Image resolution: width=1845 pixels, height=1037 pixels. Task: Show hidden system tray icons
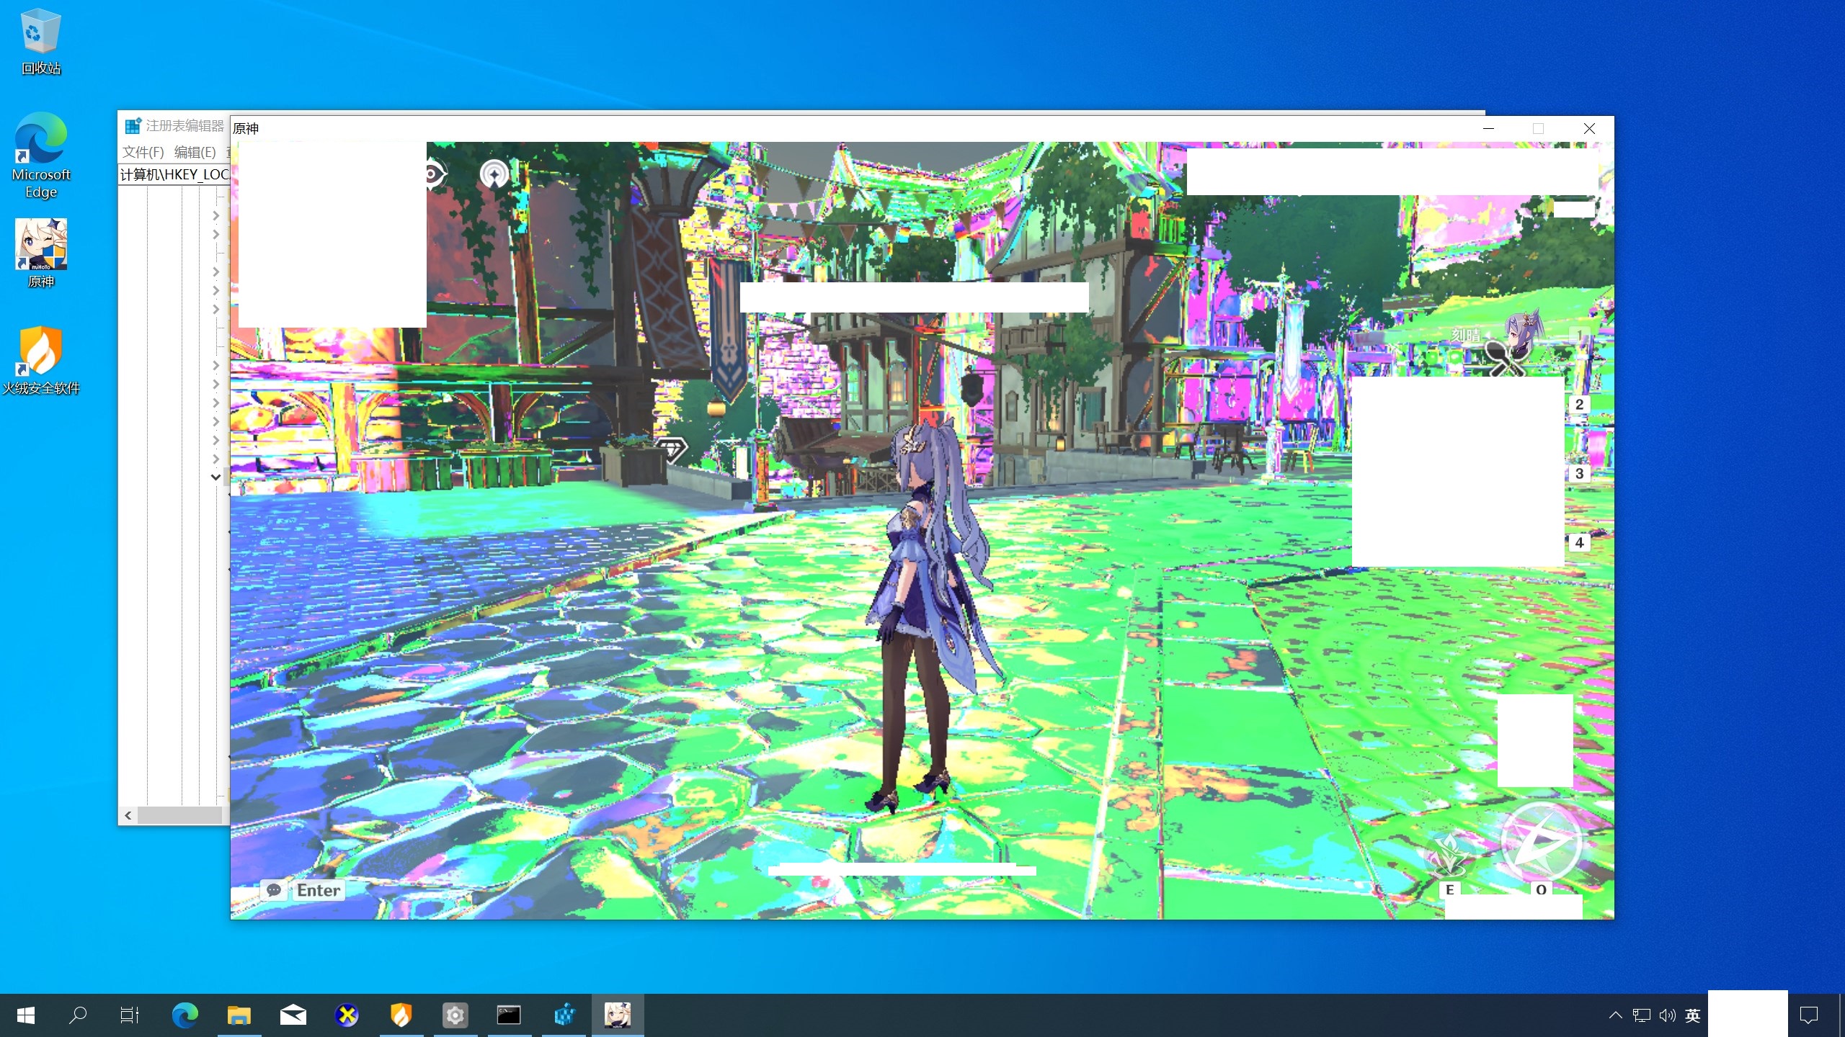[x=1615, y=1015]
